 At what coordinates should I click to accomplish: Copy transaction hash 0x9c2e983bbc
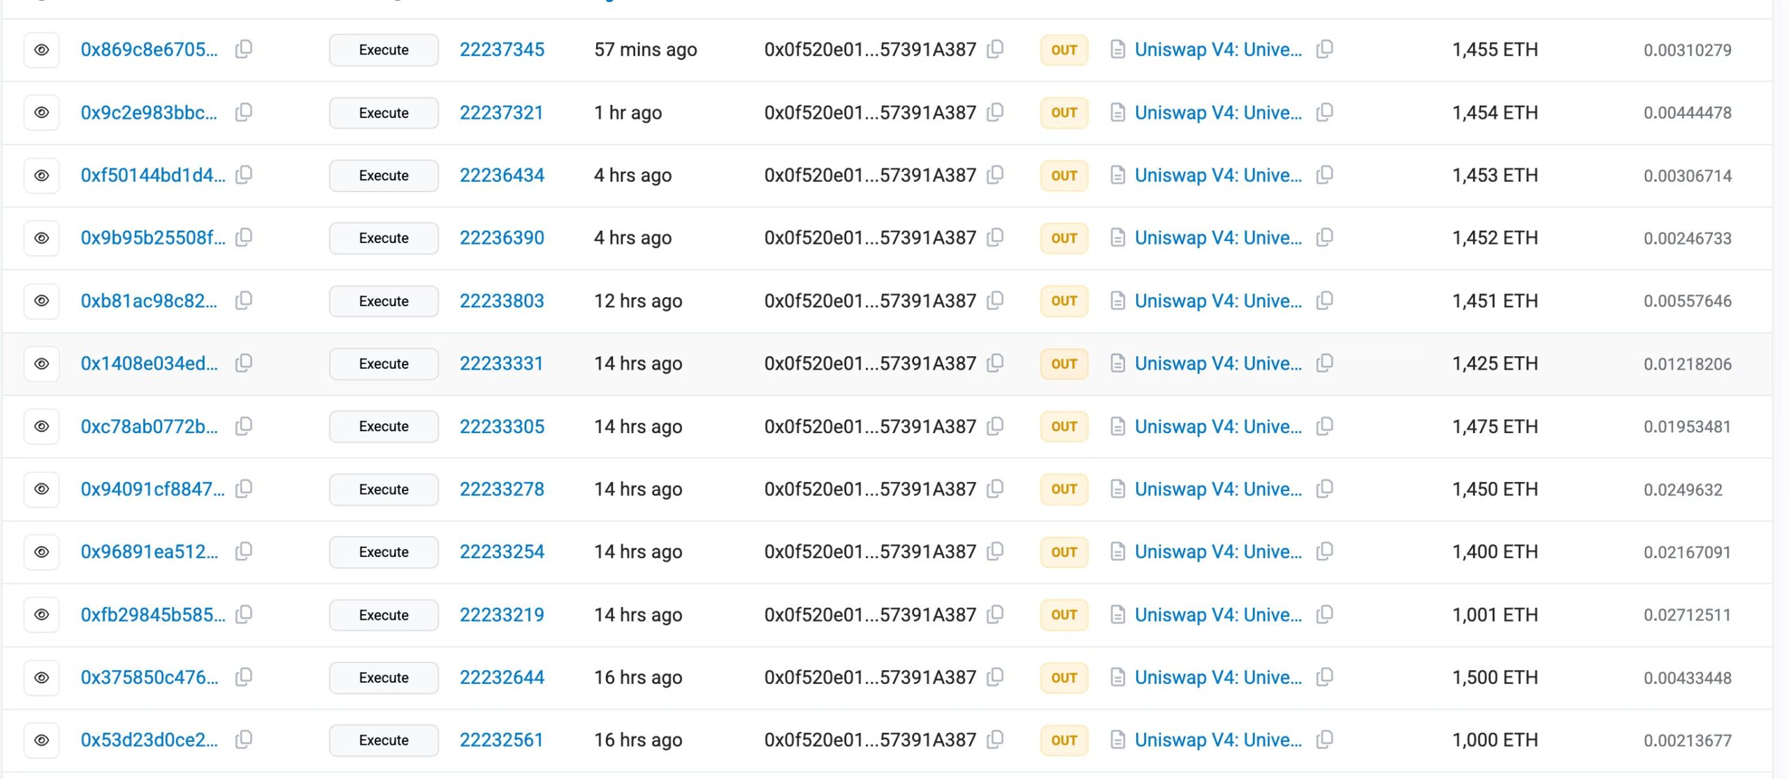click(243, 112)
